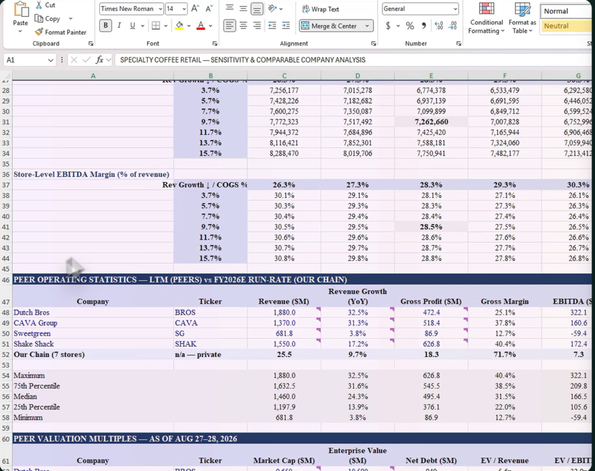This screenshot has height=471, width=595.
Task: Select Shake Shack revenue 1,550.0 cell
Action: (x=284, y=344)
